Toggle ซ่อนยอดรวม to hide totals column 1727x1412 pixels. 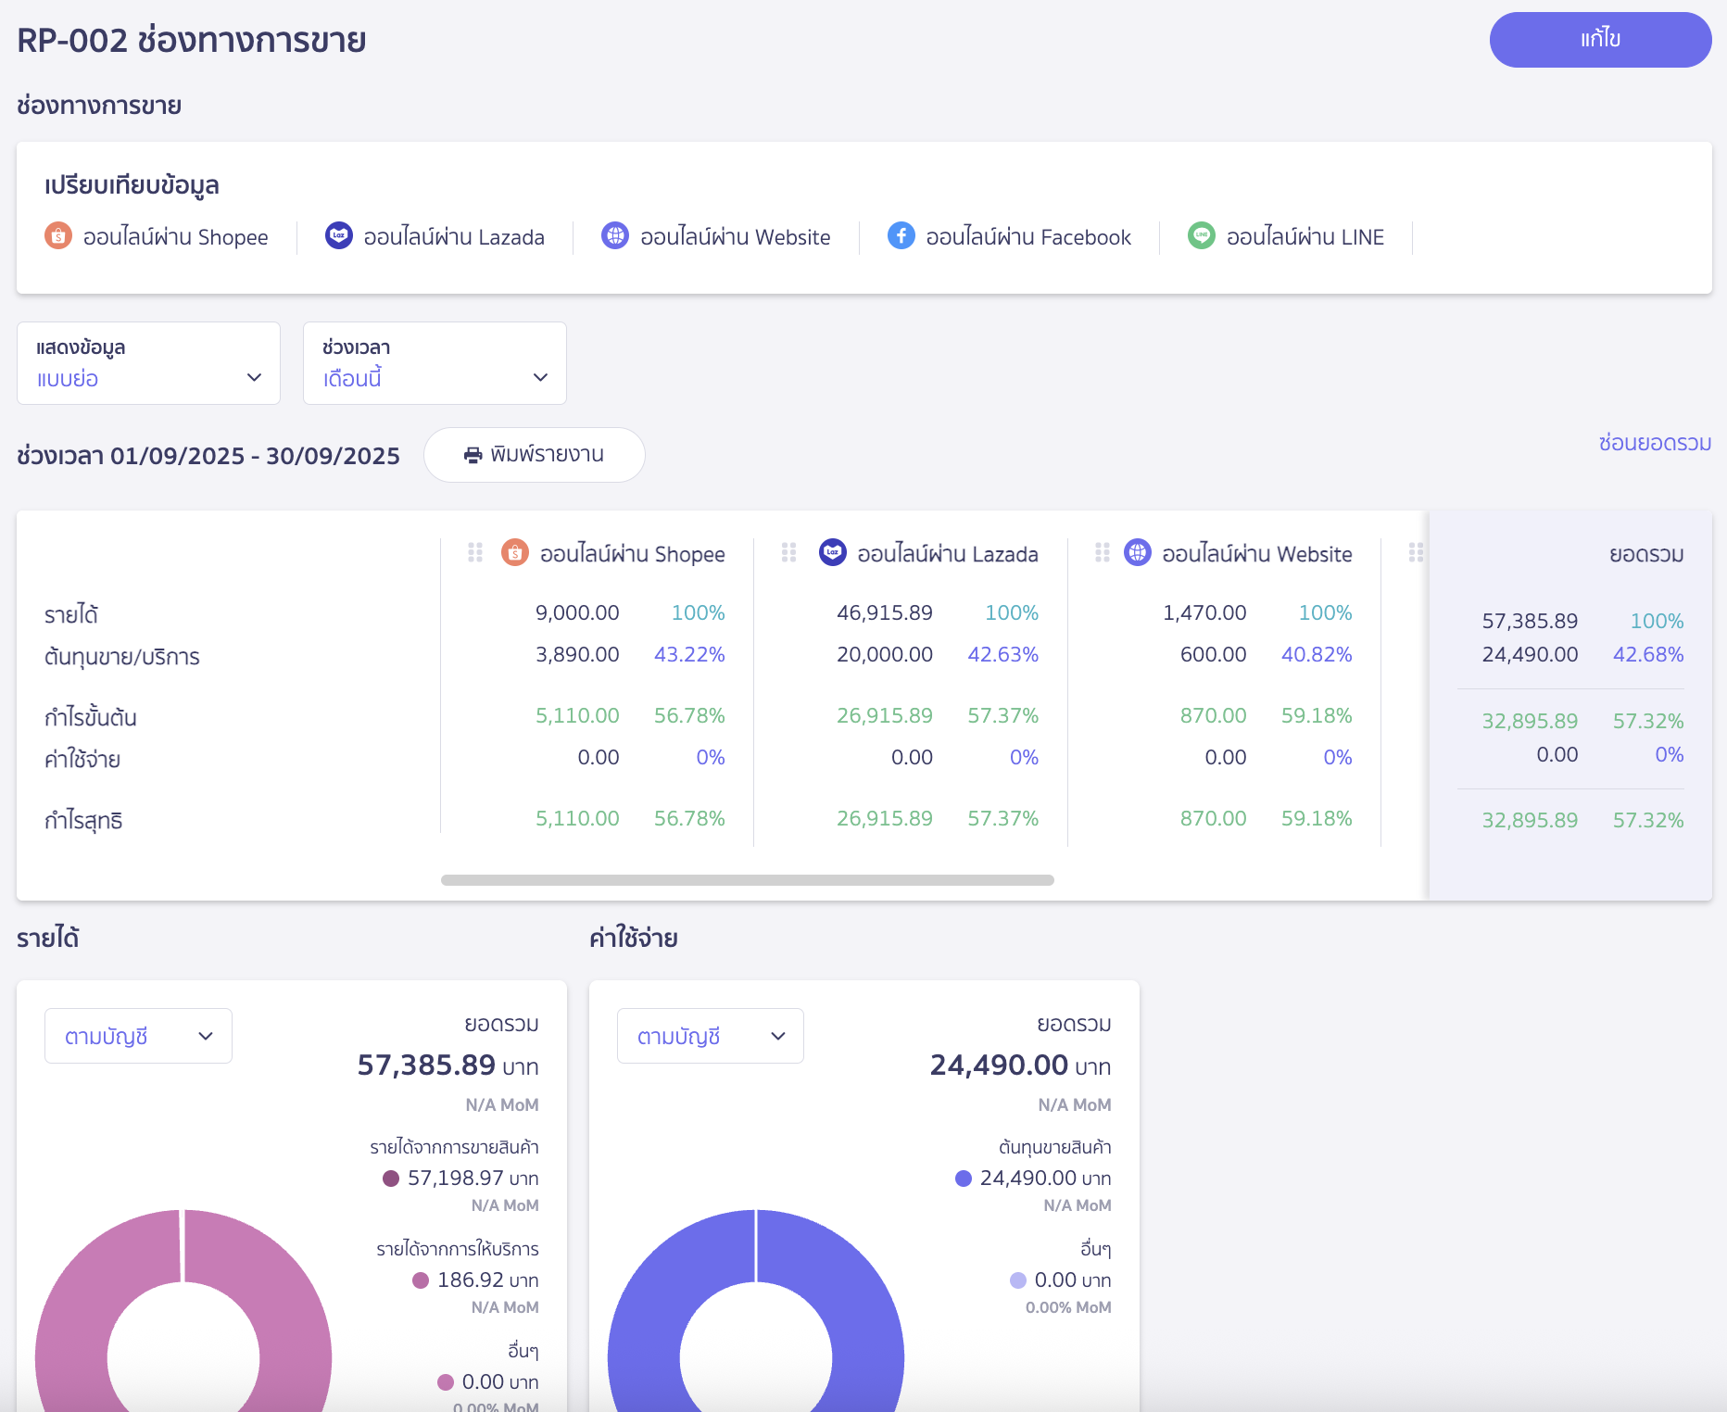click(x=1655, y=443)
